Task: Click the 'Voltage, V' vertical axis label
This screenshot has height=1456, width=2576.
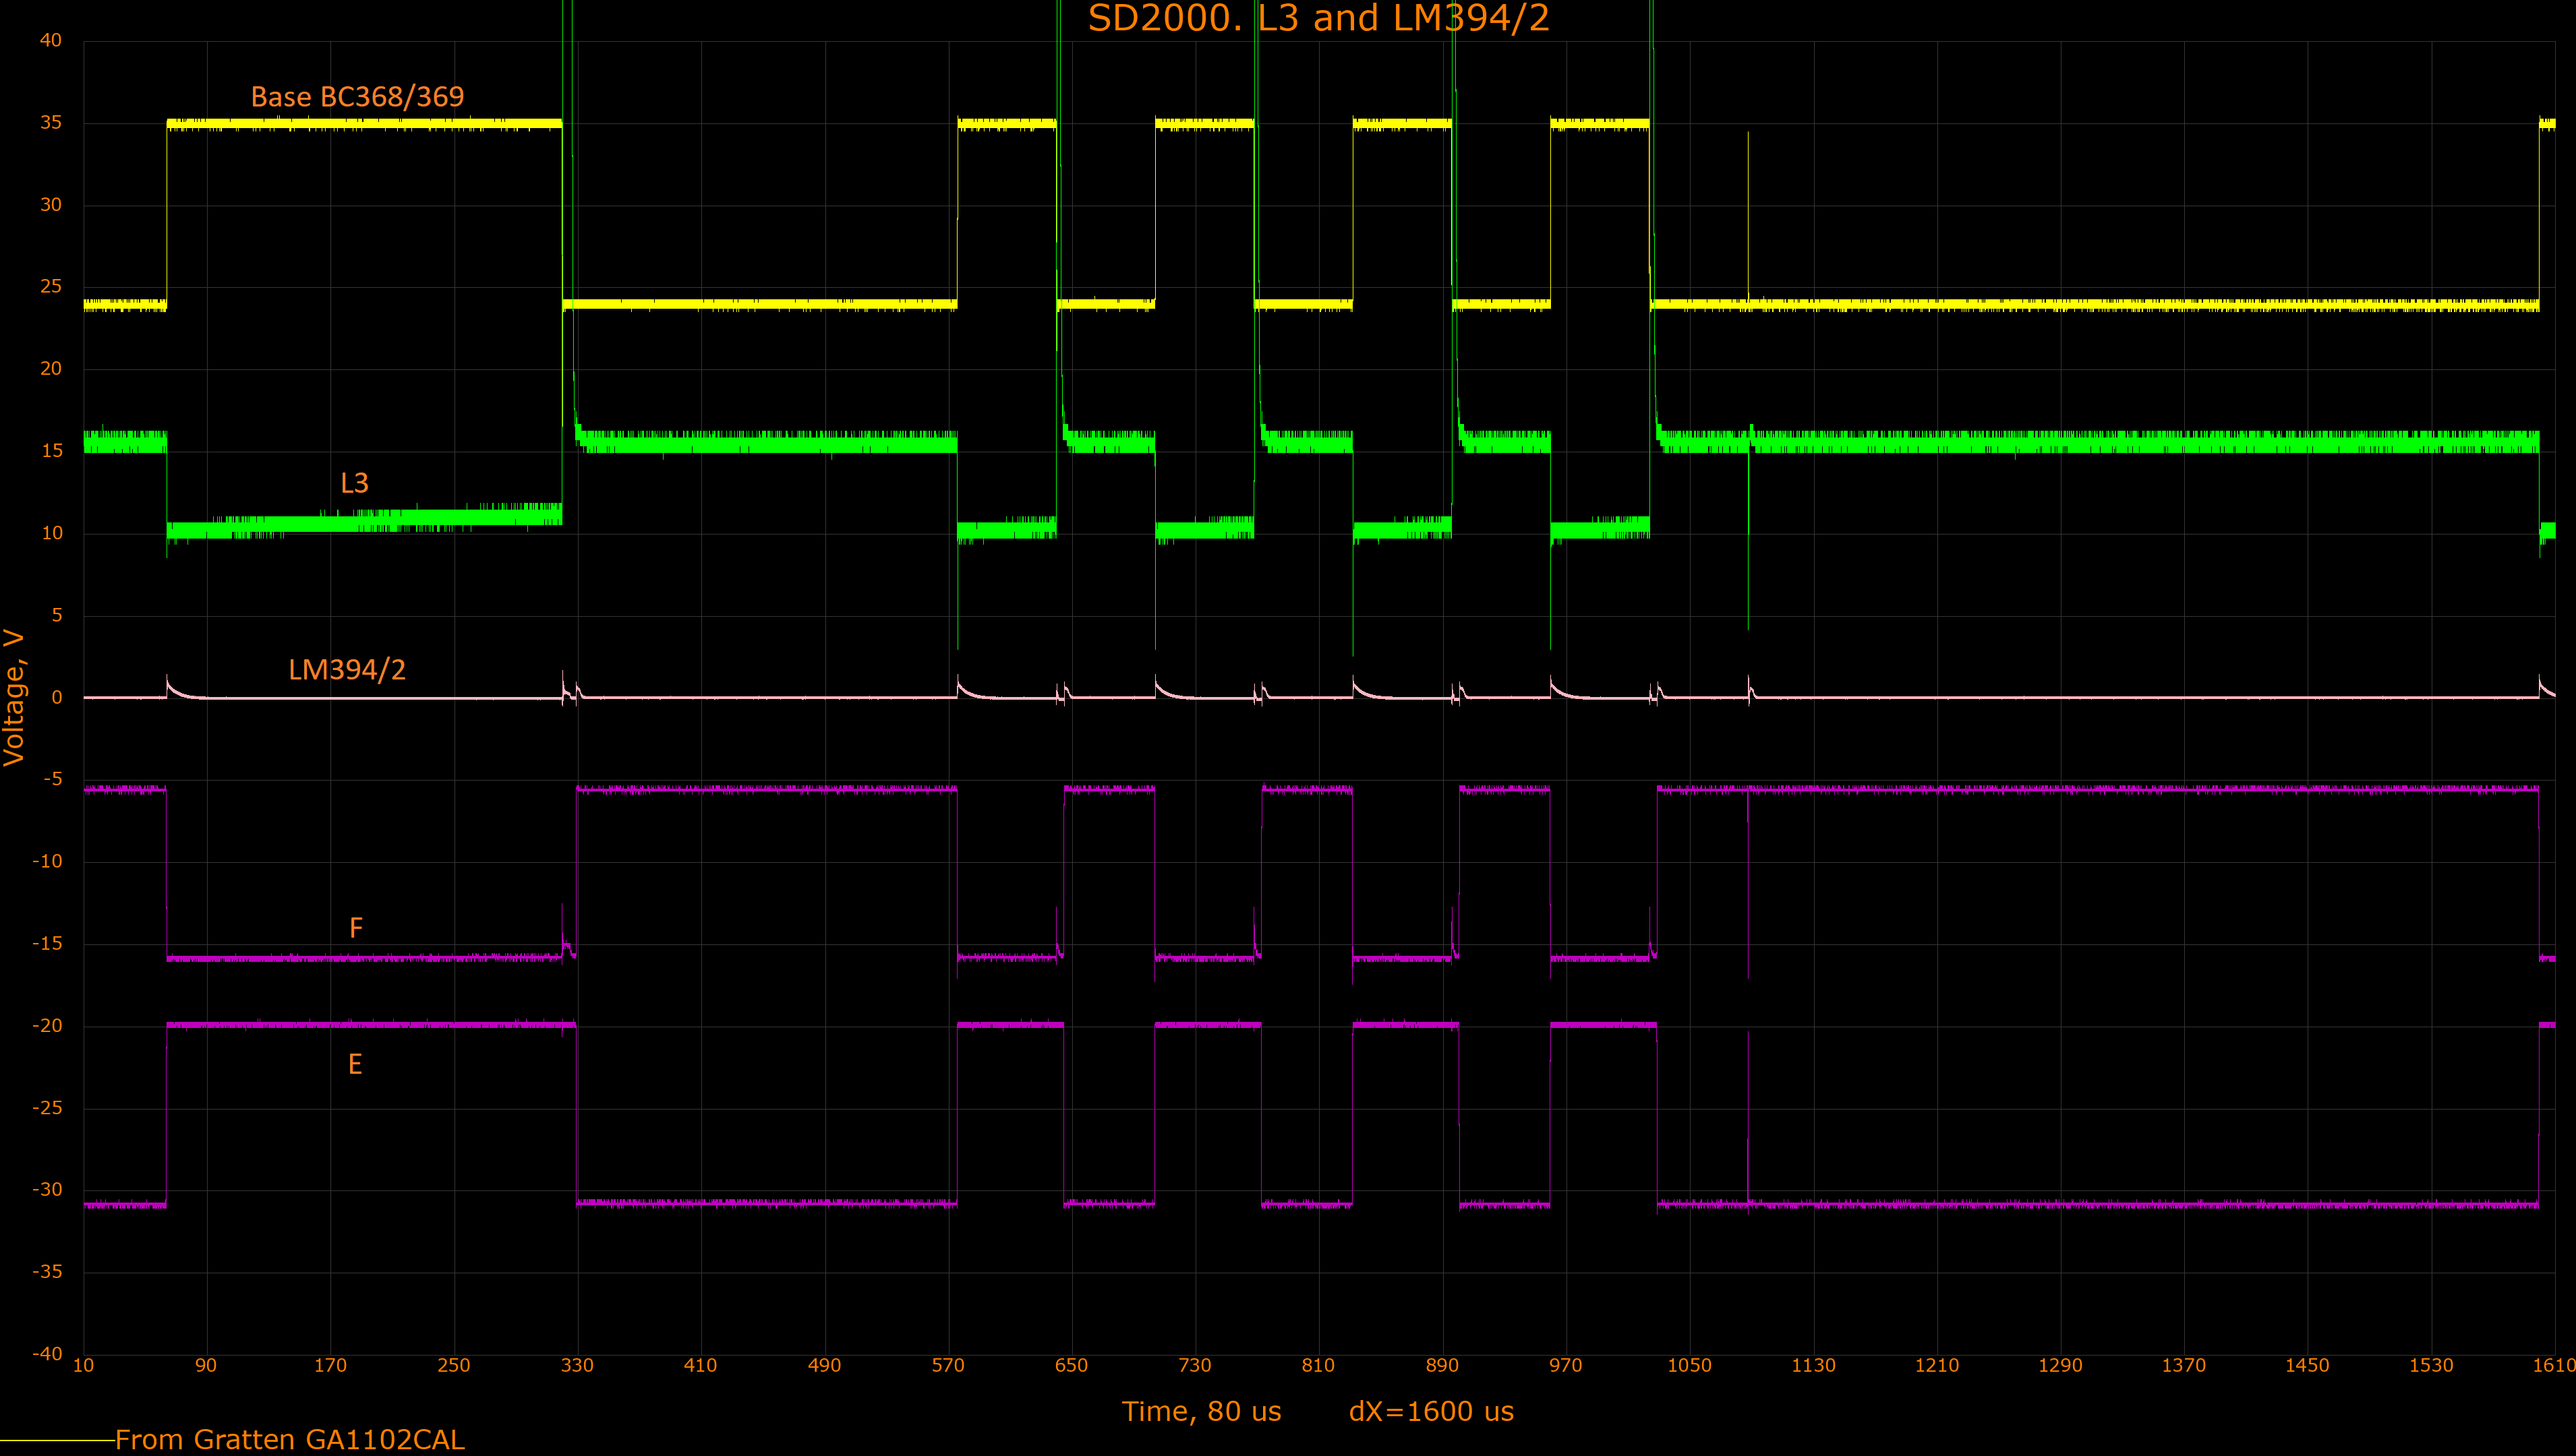Action: tap(14, 697)
